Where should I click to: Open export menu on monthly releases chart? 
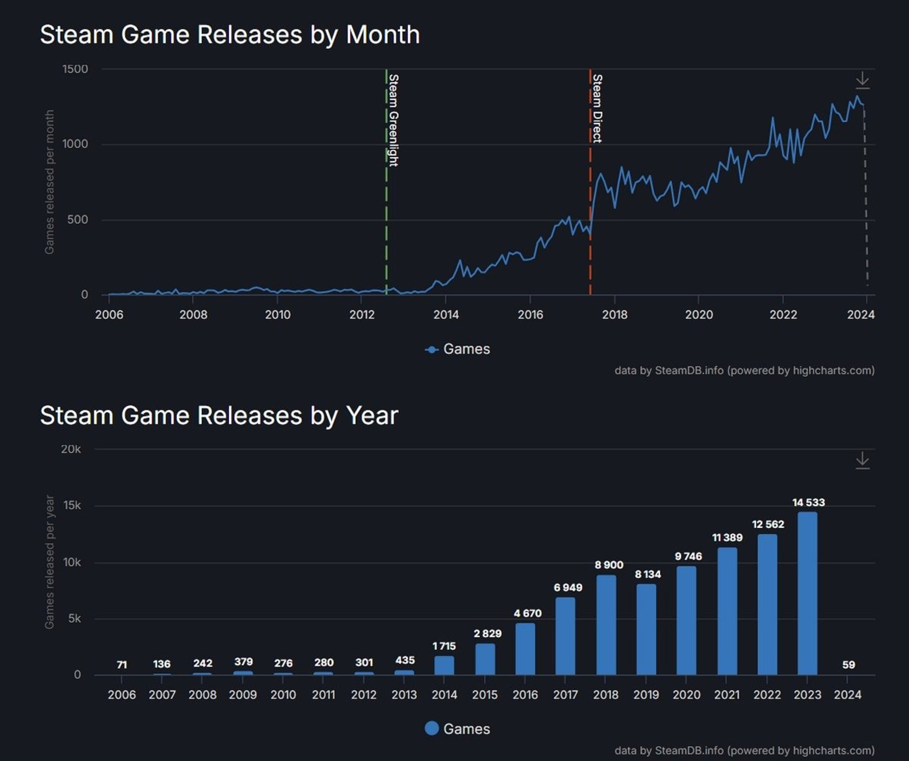(862, 80)
